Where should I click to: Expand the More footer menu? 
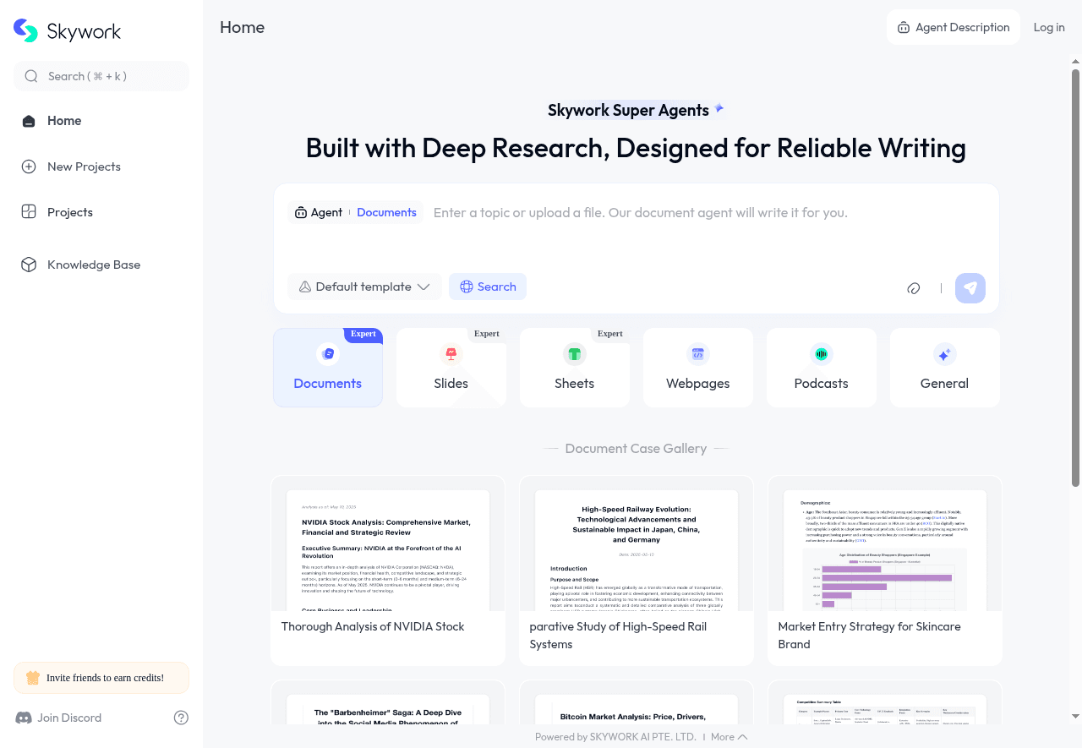coord(729,737)
